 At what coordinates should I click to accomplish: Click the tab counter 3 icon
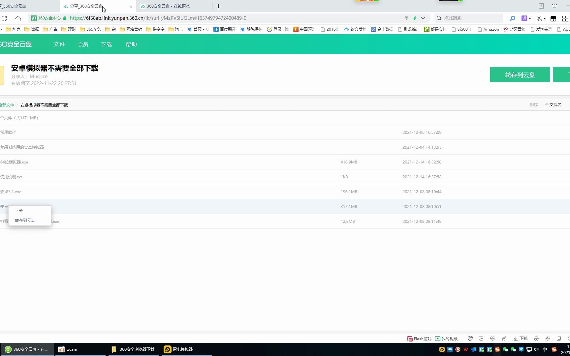(541, 6)
